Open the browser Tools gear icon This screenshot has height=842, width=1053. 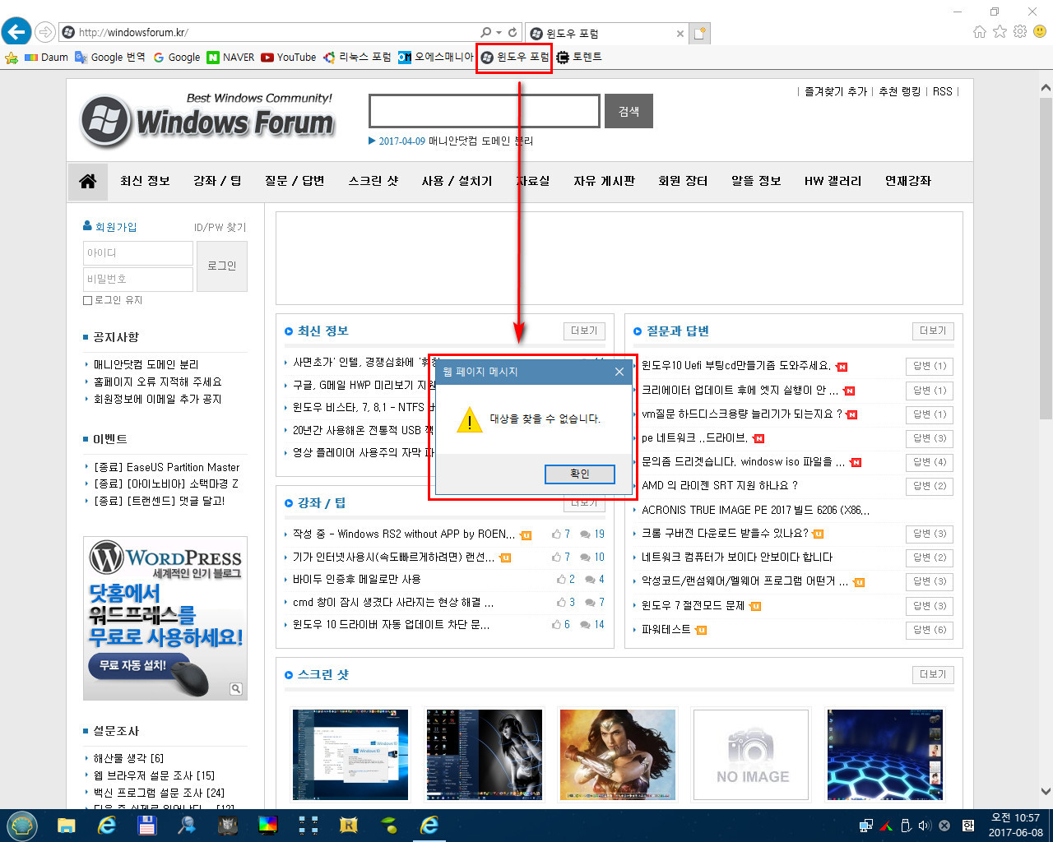point(1020,31)
